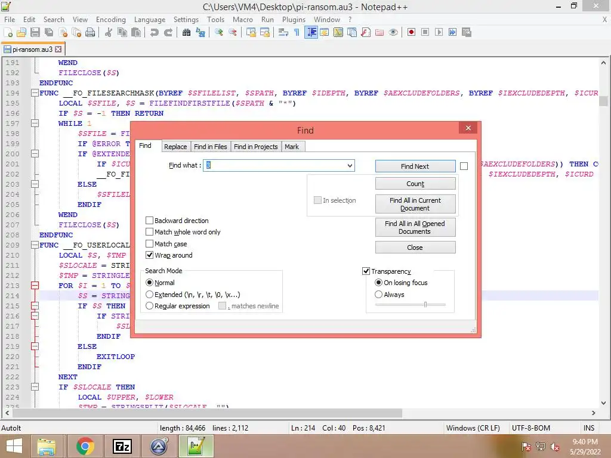The width and height of the screenshot is (611, 458).
Task: Start macro recording with red dot icon
Action: point(411,32)
